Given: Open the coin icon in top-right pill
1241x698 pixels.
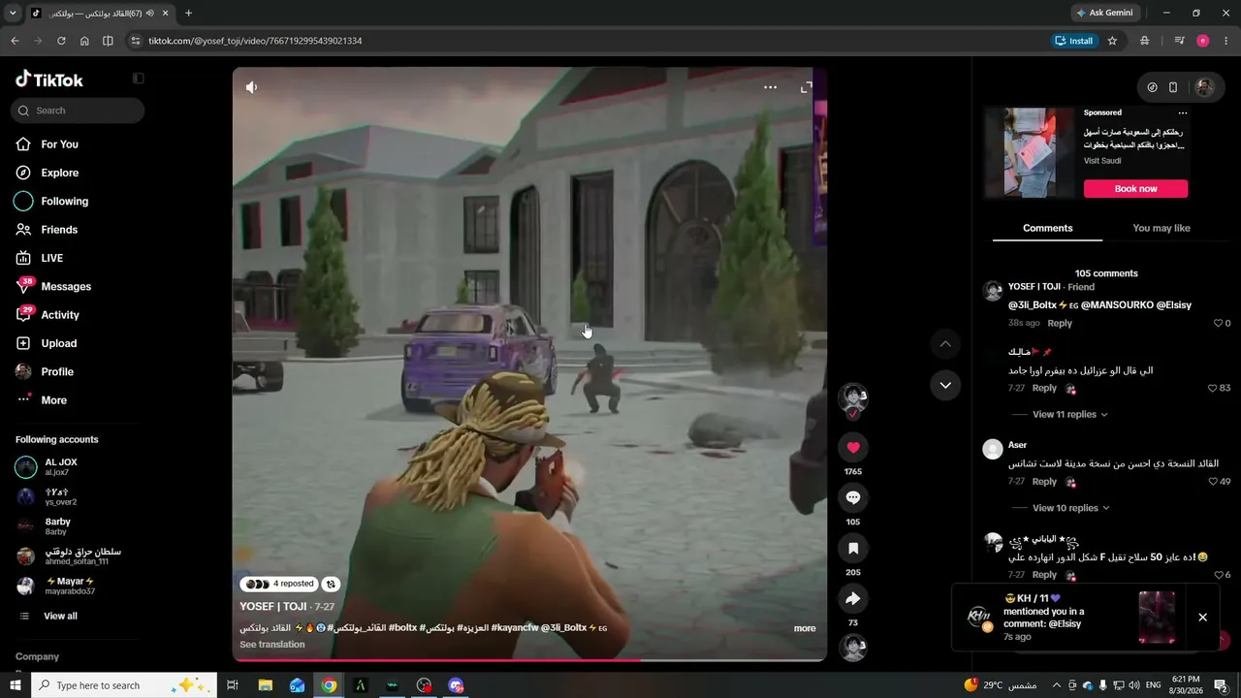Looking at the screenshot, I should 1152,87.
